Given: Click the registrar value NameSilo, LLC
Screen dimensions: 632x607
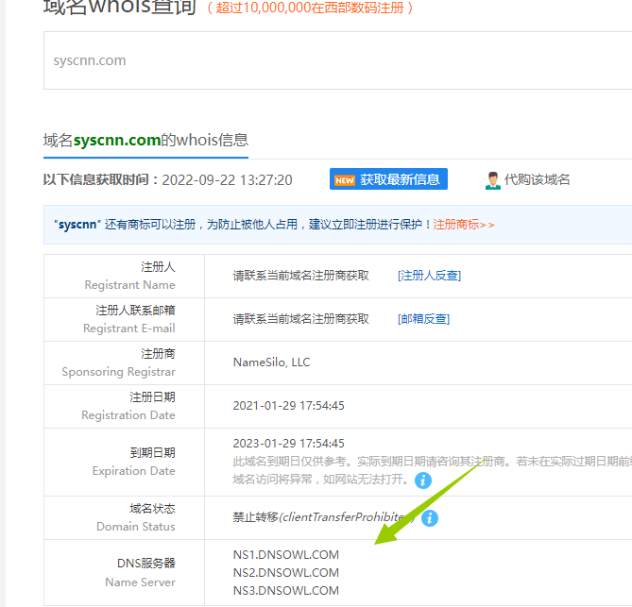Looking at the screenshot, I should tap(272, 363).
